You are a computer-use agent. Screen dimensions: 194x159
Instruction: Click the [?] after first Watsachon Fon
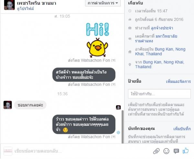(113, 60)
